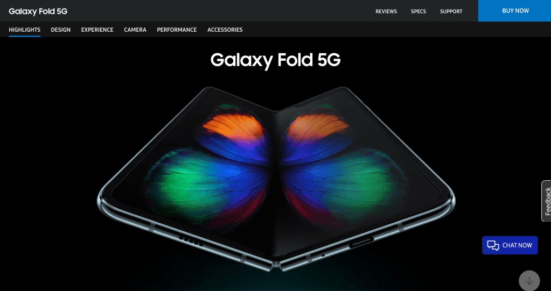
Task: Click the down arrow scroll circle icon
Action: coord(529,280)
